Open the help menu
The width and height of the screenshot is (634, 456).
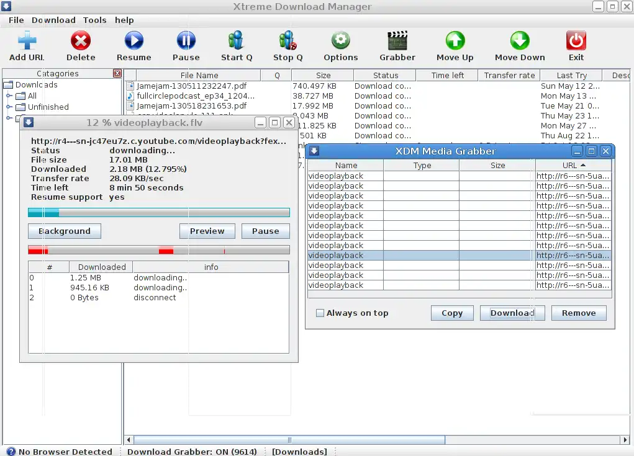(124, 20)
